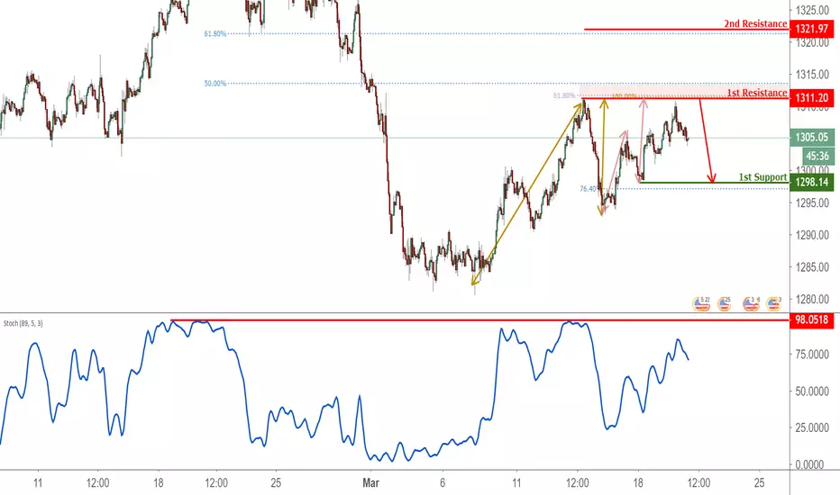This screenshot has height=495, width=840.
Task: Open the last US event icon badged 3
Action: 773,304
